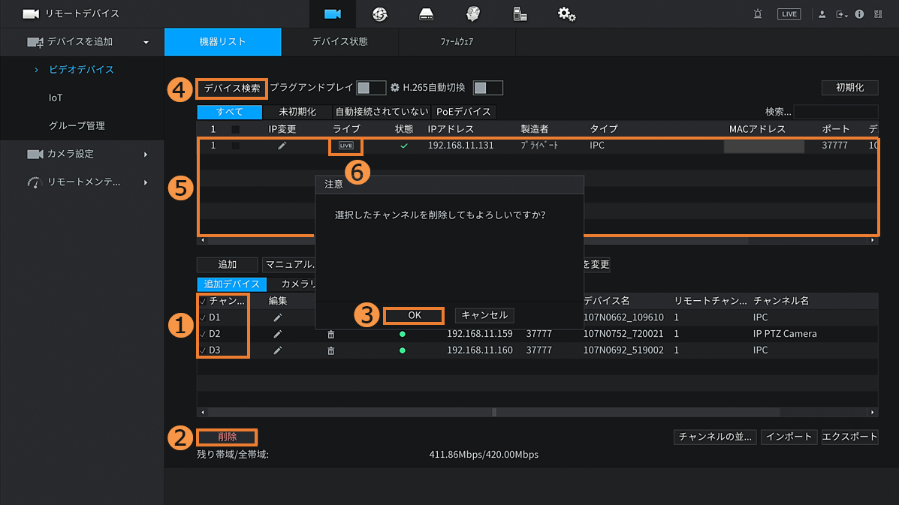Click the gear icon beside H.265自動切換
The width and height of the screenshot is (899, 505).
pos(394,88)
